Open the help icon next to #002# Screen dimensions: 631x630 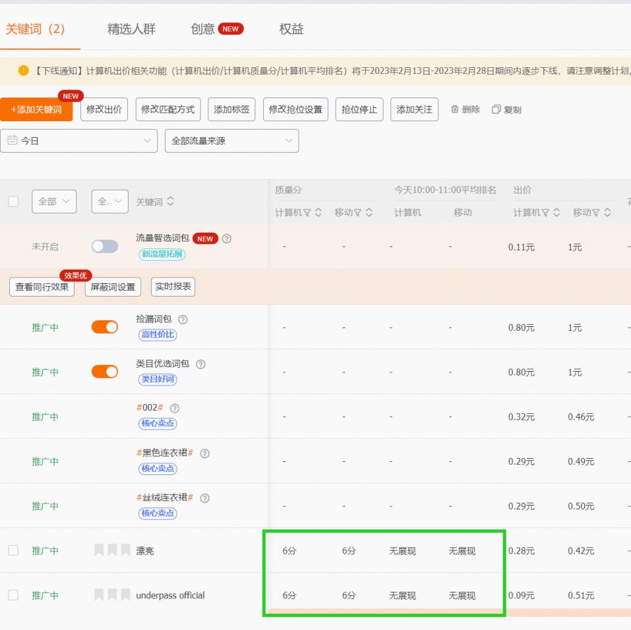[175, 407]
